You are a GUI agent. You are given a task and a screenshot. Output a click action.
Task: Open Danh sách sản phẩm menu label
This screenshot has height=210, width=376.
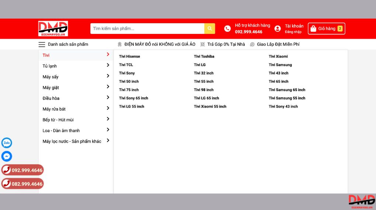(68, 44)
